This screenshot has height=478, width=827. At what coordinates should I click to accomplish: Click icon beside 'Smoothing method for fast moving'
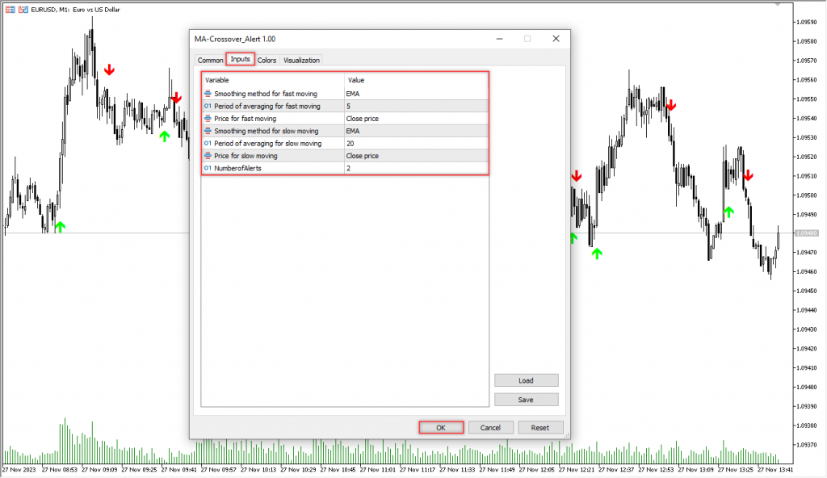(208, 94)
